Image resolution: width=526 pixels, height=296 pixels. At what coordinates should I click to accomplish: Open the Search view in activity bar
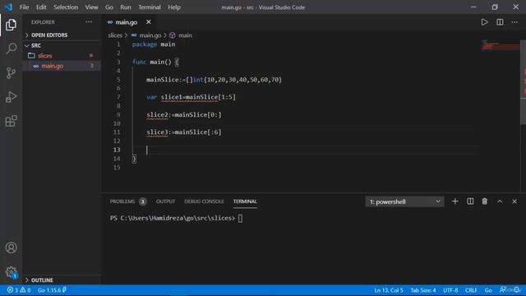click(x=11, y=49)
